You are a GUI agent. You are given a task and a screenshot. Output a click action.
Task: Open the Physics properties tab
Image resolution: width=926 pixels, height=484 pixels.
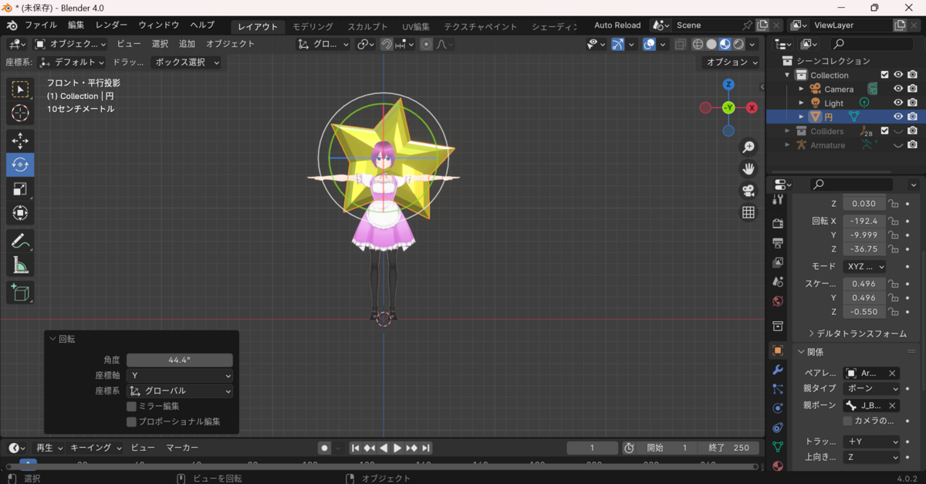tap(778, 408)
